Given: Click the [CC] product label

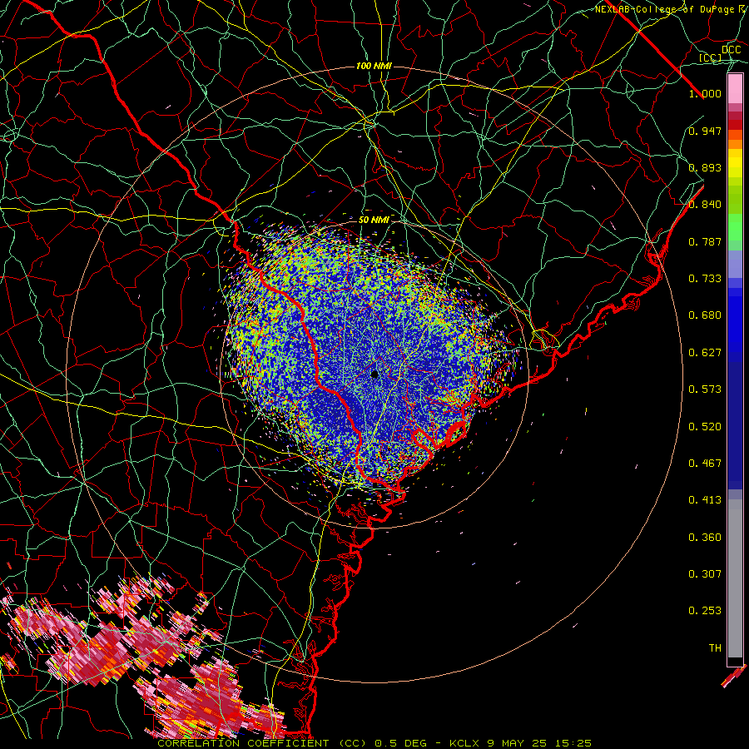Looking at the screenshot, I should (711, 57).
